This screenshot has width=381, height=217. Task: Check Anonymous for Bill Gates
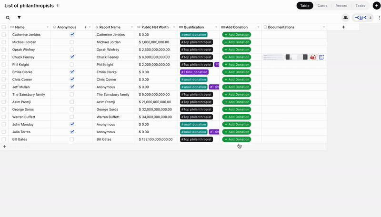click(x=72, y=139)
